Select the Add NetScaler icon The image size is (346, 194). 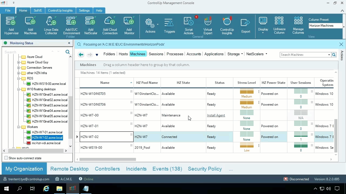click(x=91, y=26)
